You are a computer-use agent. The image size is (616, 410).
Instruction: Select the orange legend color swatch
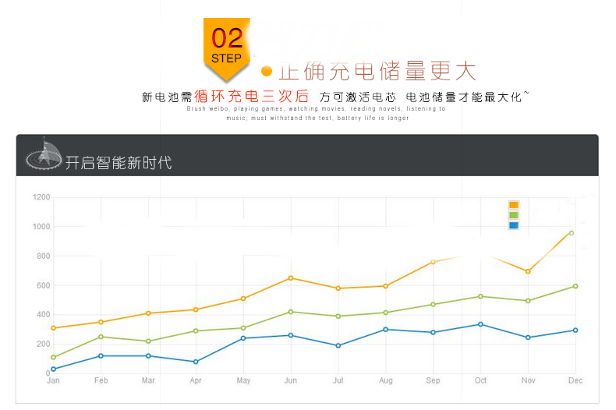[x=514, y=205]
